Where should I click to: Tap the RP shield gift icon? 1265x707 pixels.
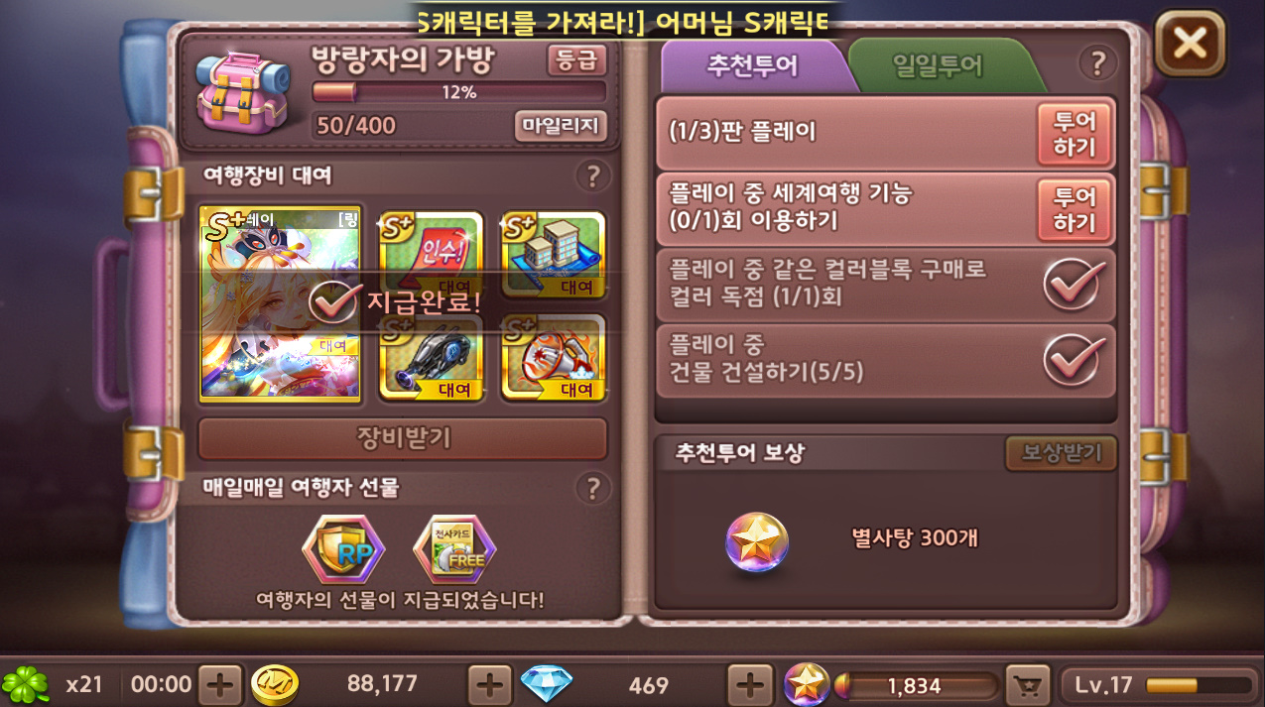click(343, 550)
